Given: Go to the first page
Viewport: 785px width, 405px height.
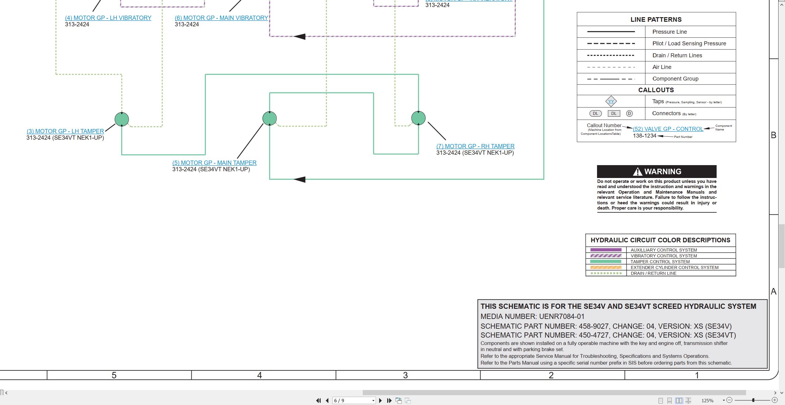Looking at the screenshot, I should (319, 400).
